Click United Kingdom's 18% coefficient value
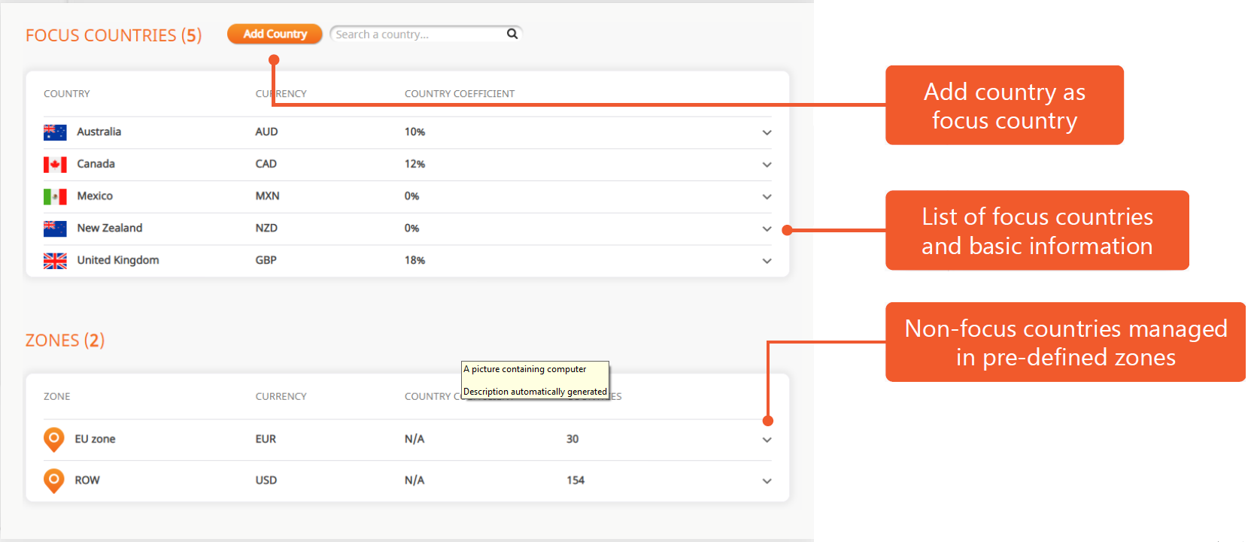 (x=414, y=260)
